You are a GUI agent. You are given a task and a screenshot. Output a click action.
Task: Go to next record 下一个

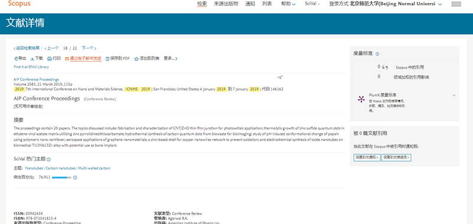point(89,48)
